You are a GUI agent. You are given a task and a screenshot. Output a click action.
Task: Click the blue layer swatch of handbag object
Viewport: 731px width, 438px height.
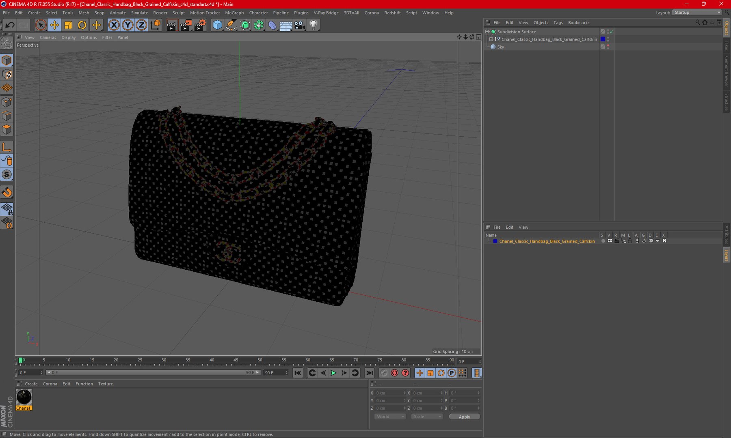tap(603, 39)
